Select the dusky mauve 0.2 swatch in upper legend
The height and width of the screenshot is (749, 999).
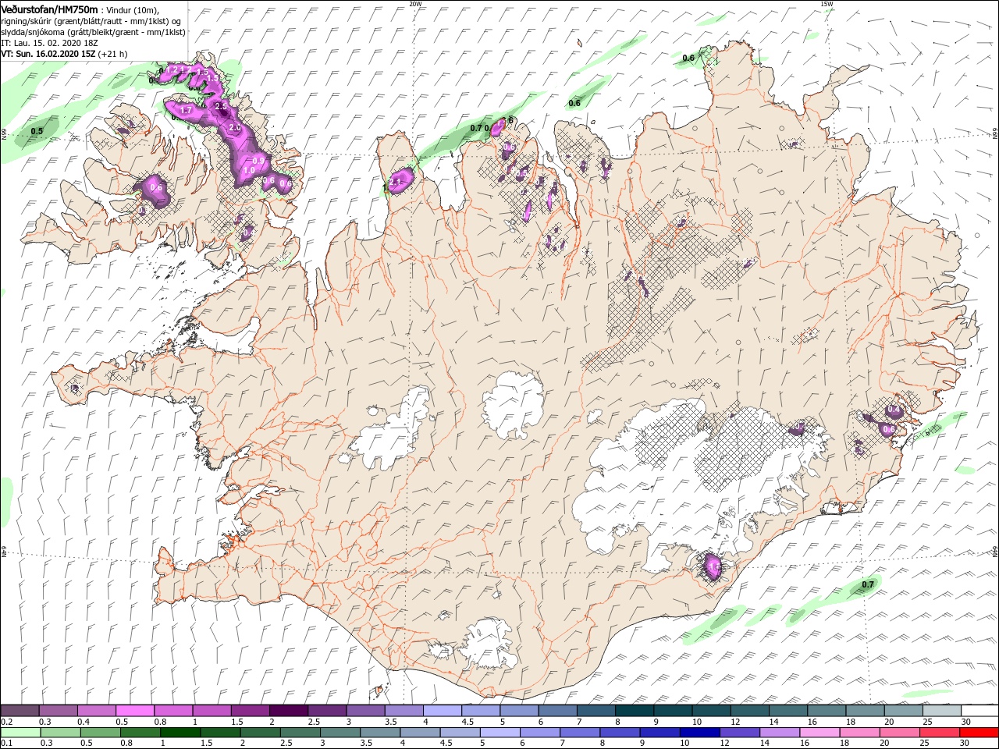click(20, 711)
